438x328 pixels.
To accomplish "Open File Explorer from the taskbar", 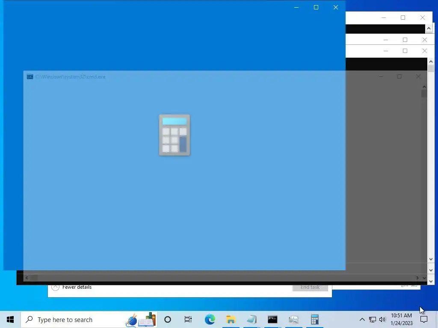I will [231, 319].
